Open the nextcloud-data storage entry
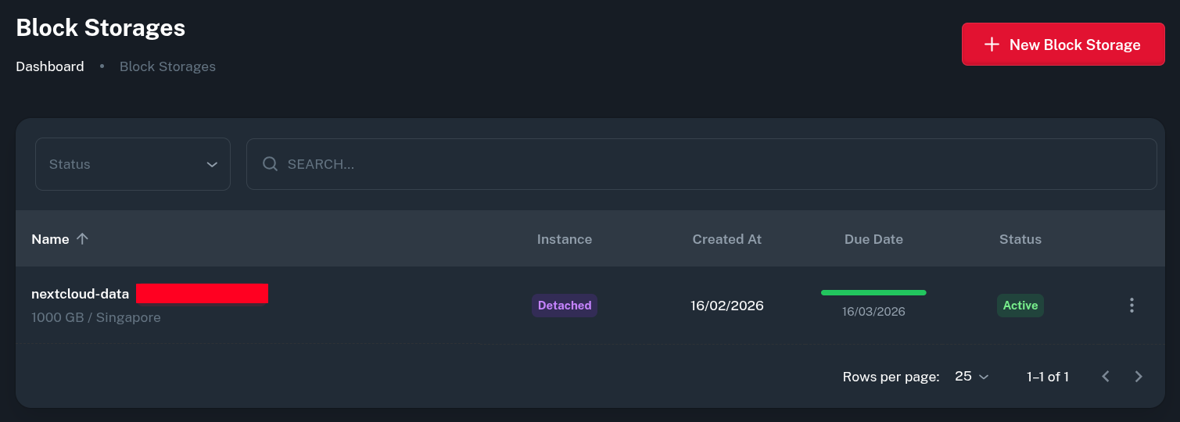This screenshot has height=422, width=1180. click(80, 295)
